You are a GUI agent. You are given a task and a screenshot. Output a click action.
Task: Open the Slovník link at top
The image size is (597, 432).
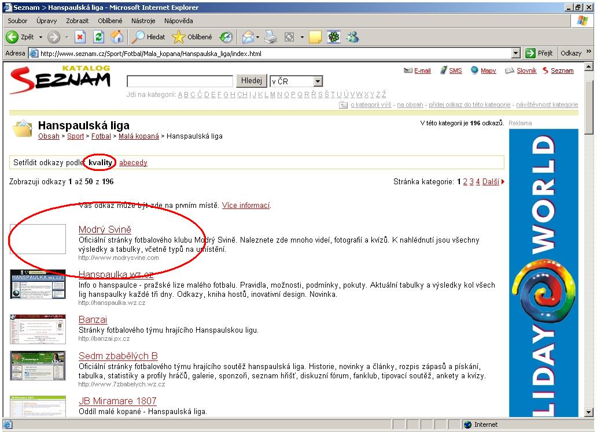tap(526, 70)
